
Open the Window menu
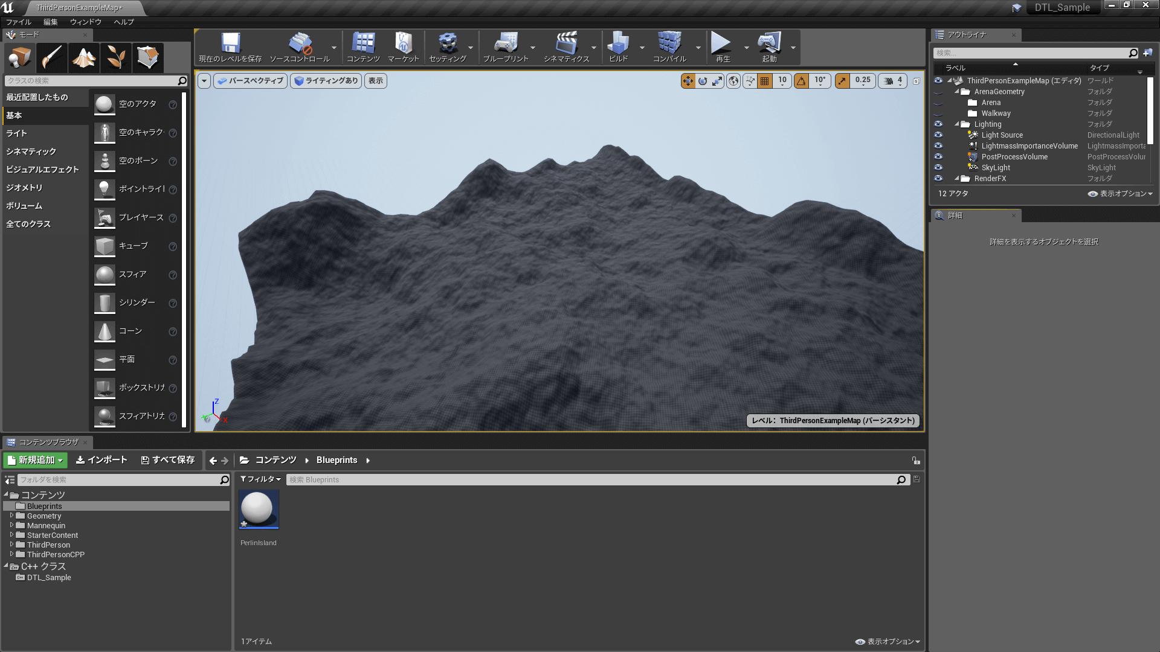coord(85,22)
